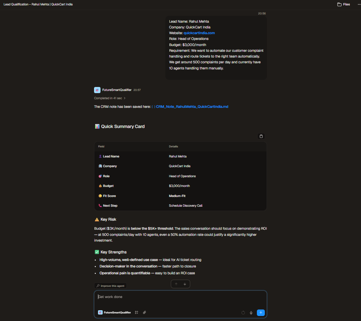Click the Next Step row label
Viewport: 361px width, 321px height.
(110, 206)
